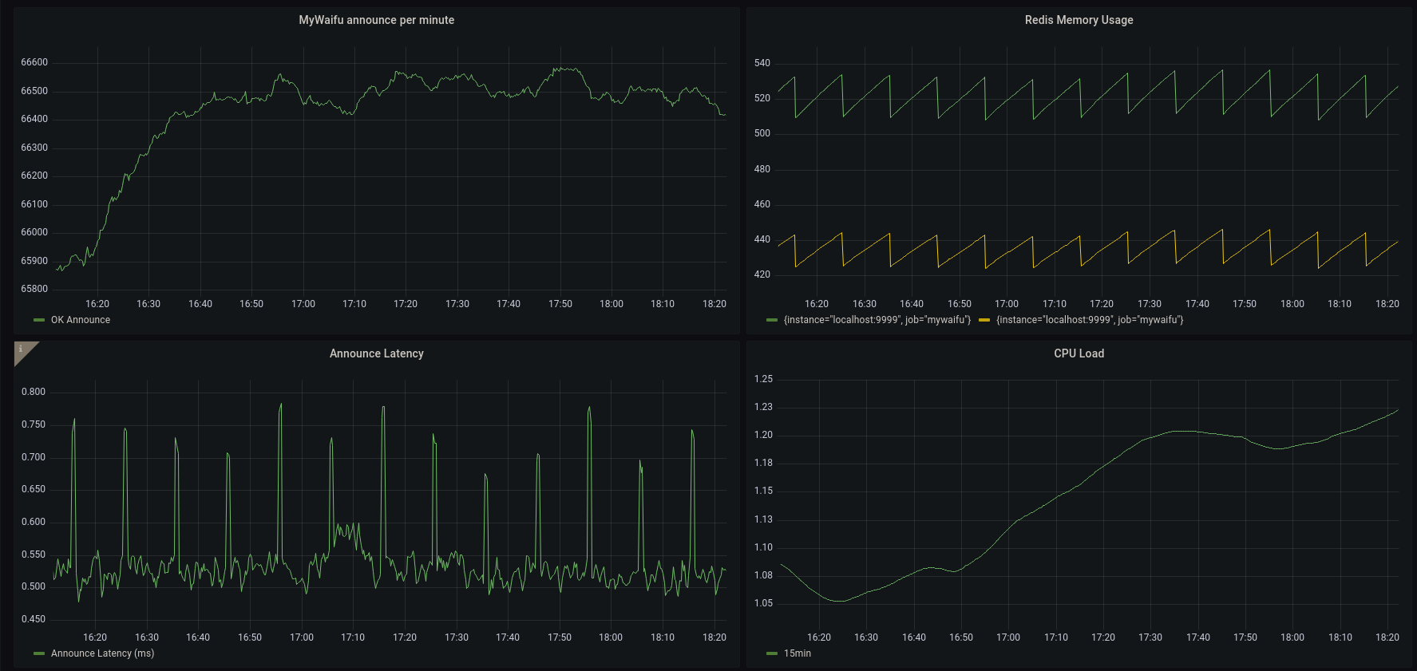Click the 17:30 label under the Announce Latency chart
1417x671 pixels.
point(457,637)
